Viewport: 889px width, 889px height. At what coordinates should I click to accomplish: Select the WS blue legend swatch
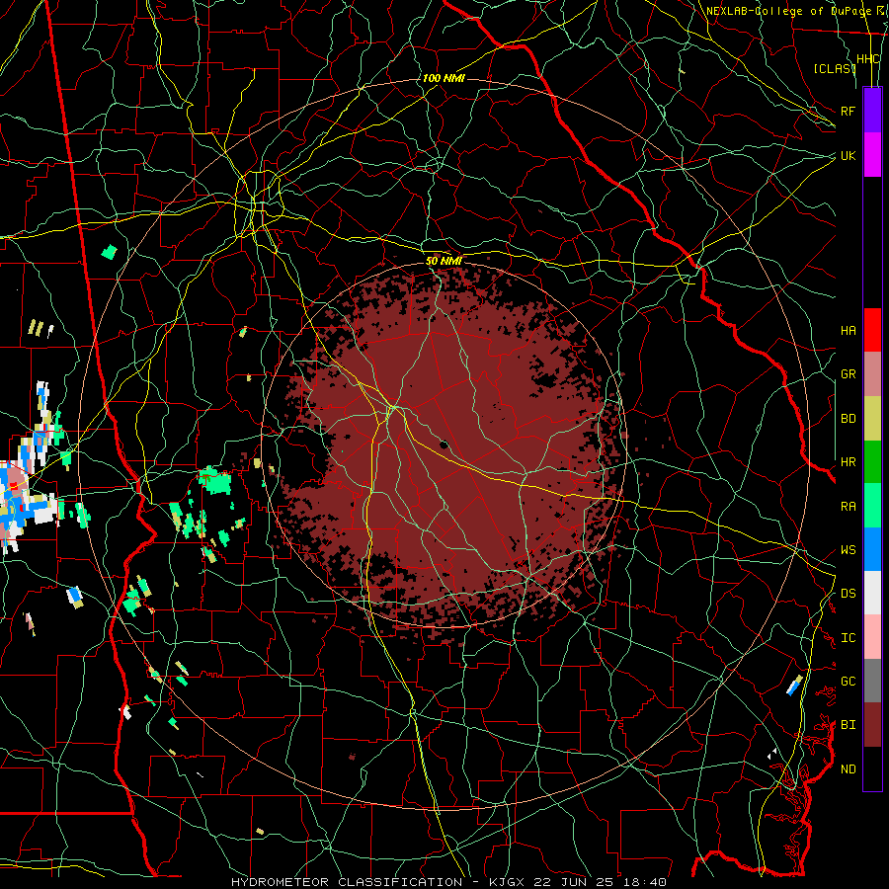[x=872, y=549]
